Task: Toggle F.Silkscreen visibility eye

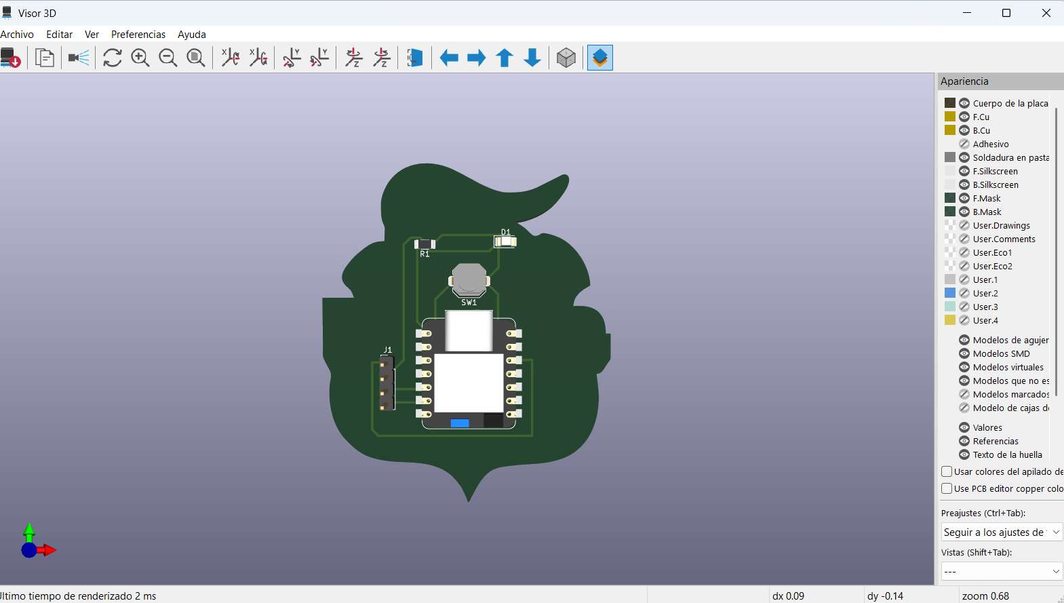Action: click(x=964, y=171)
